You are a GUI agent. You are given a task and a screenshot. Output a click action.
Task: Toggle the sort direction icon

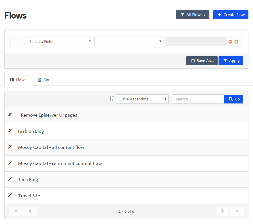[112, 99]
